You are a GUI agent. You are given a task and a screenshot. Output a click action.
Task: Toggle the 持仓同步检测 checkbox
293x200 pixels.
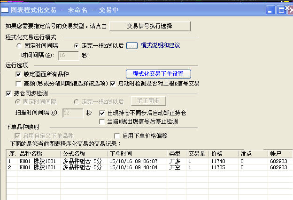coord(8,93)
